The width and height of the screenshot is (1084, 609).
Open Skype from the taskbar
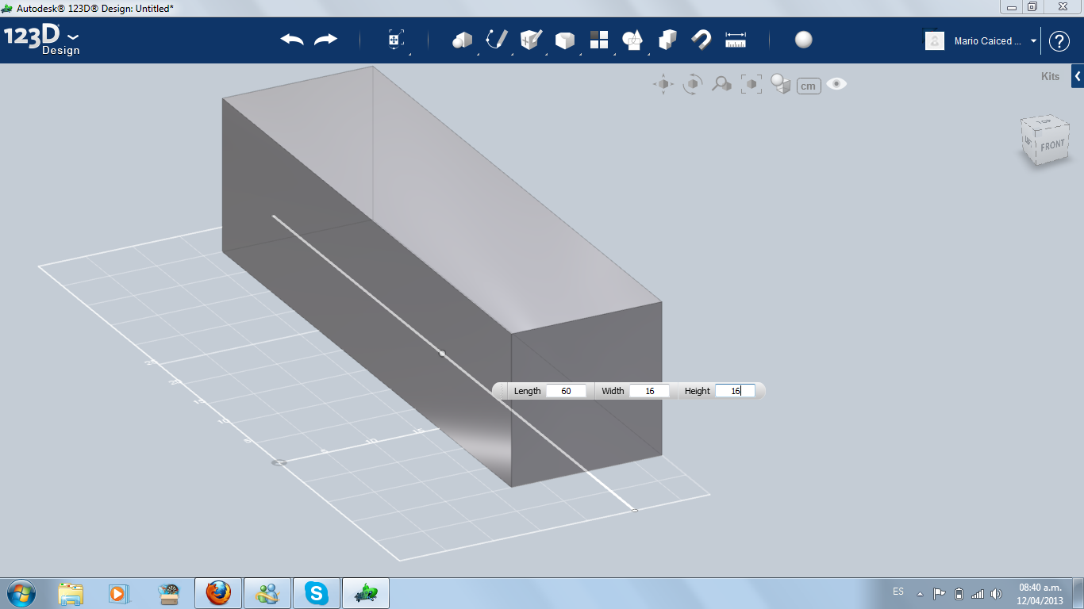pyautogui.click(x=317, y=593)
